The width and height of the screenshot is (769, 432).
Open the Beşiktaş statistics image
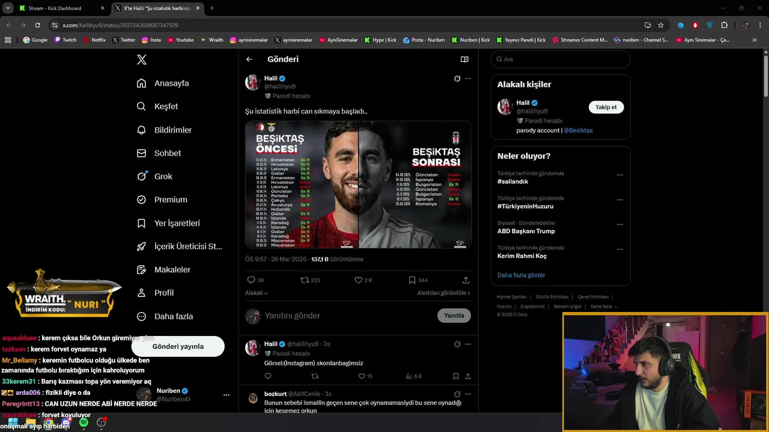pos(358,185)
